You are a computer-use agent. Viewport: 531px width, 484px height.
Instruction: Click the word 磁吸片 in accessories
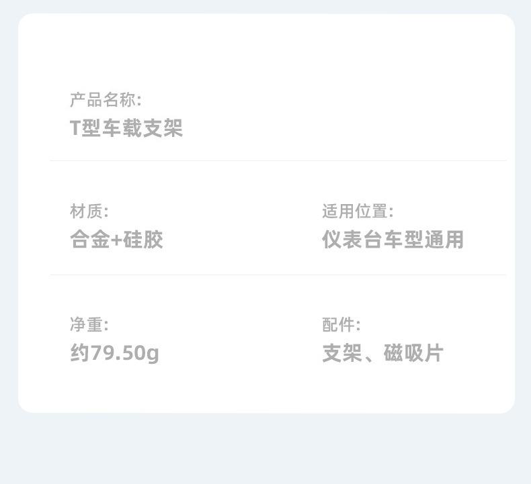(x=413, y=353)
